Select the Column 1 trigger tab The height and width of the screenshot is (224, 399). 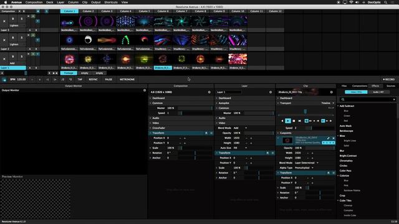[69, 11]
